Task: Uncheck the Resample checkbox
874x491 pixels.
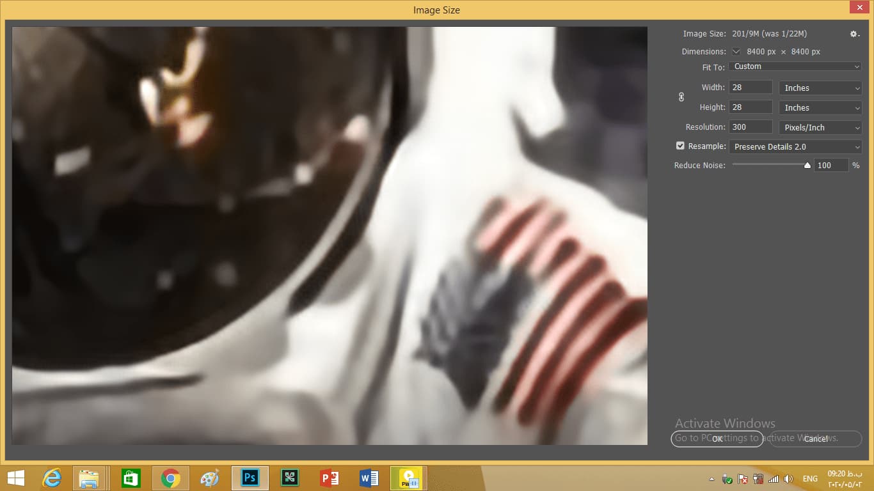Action: pyautogui.click(x=680, y=146)
